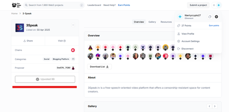229x112 pixels.
Task: Toggle the hamburger account menu
Action: 214,5
